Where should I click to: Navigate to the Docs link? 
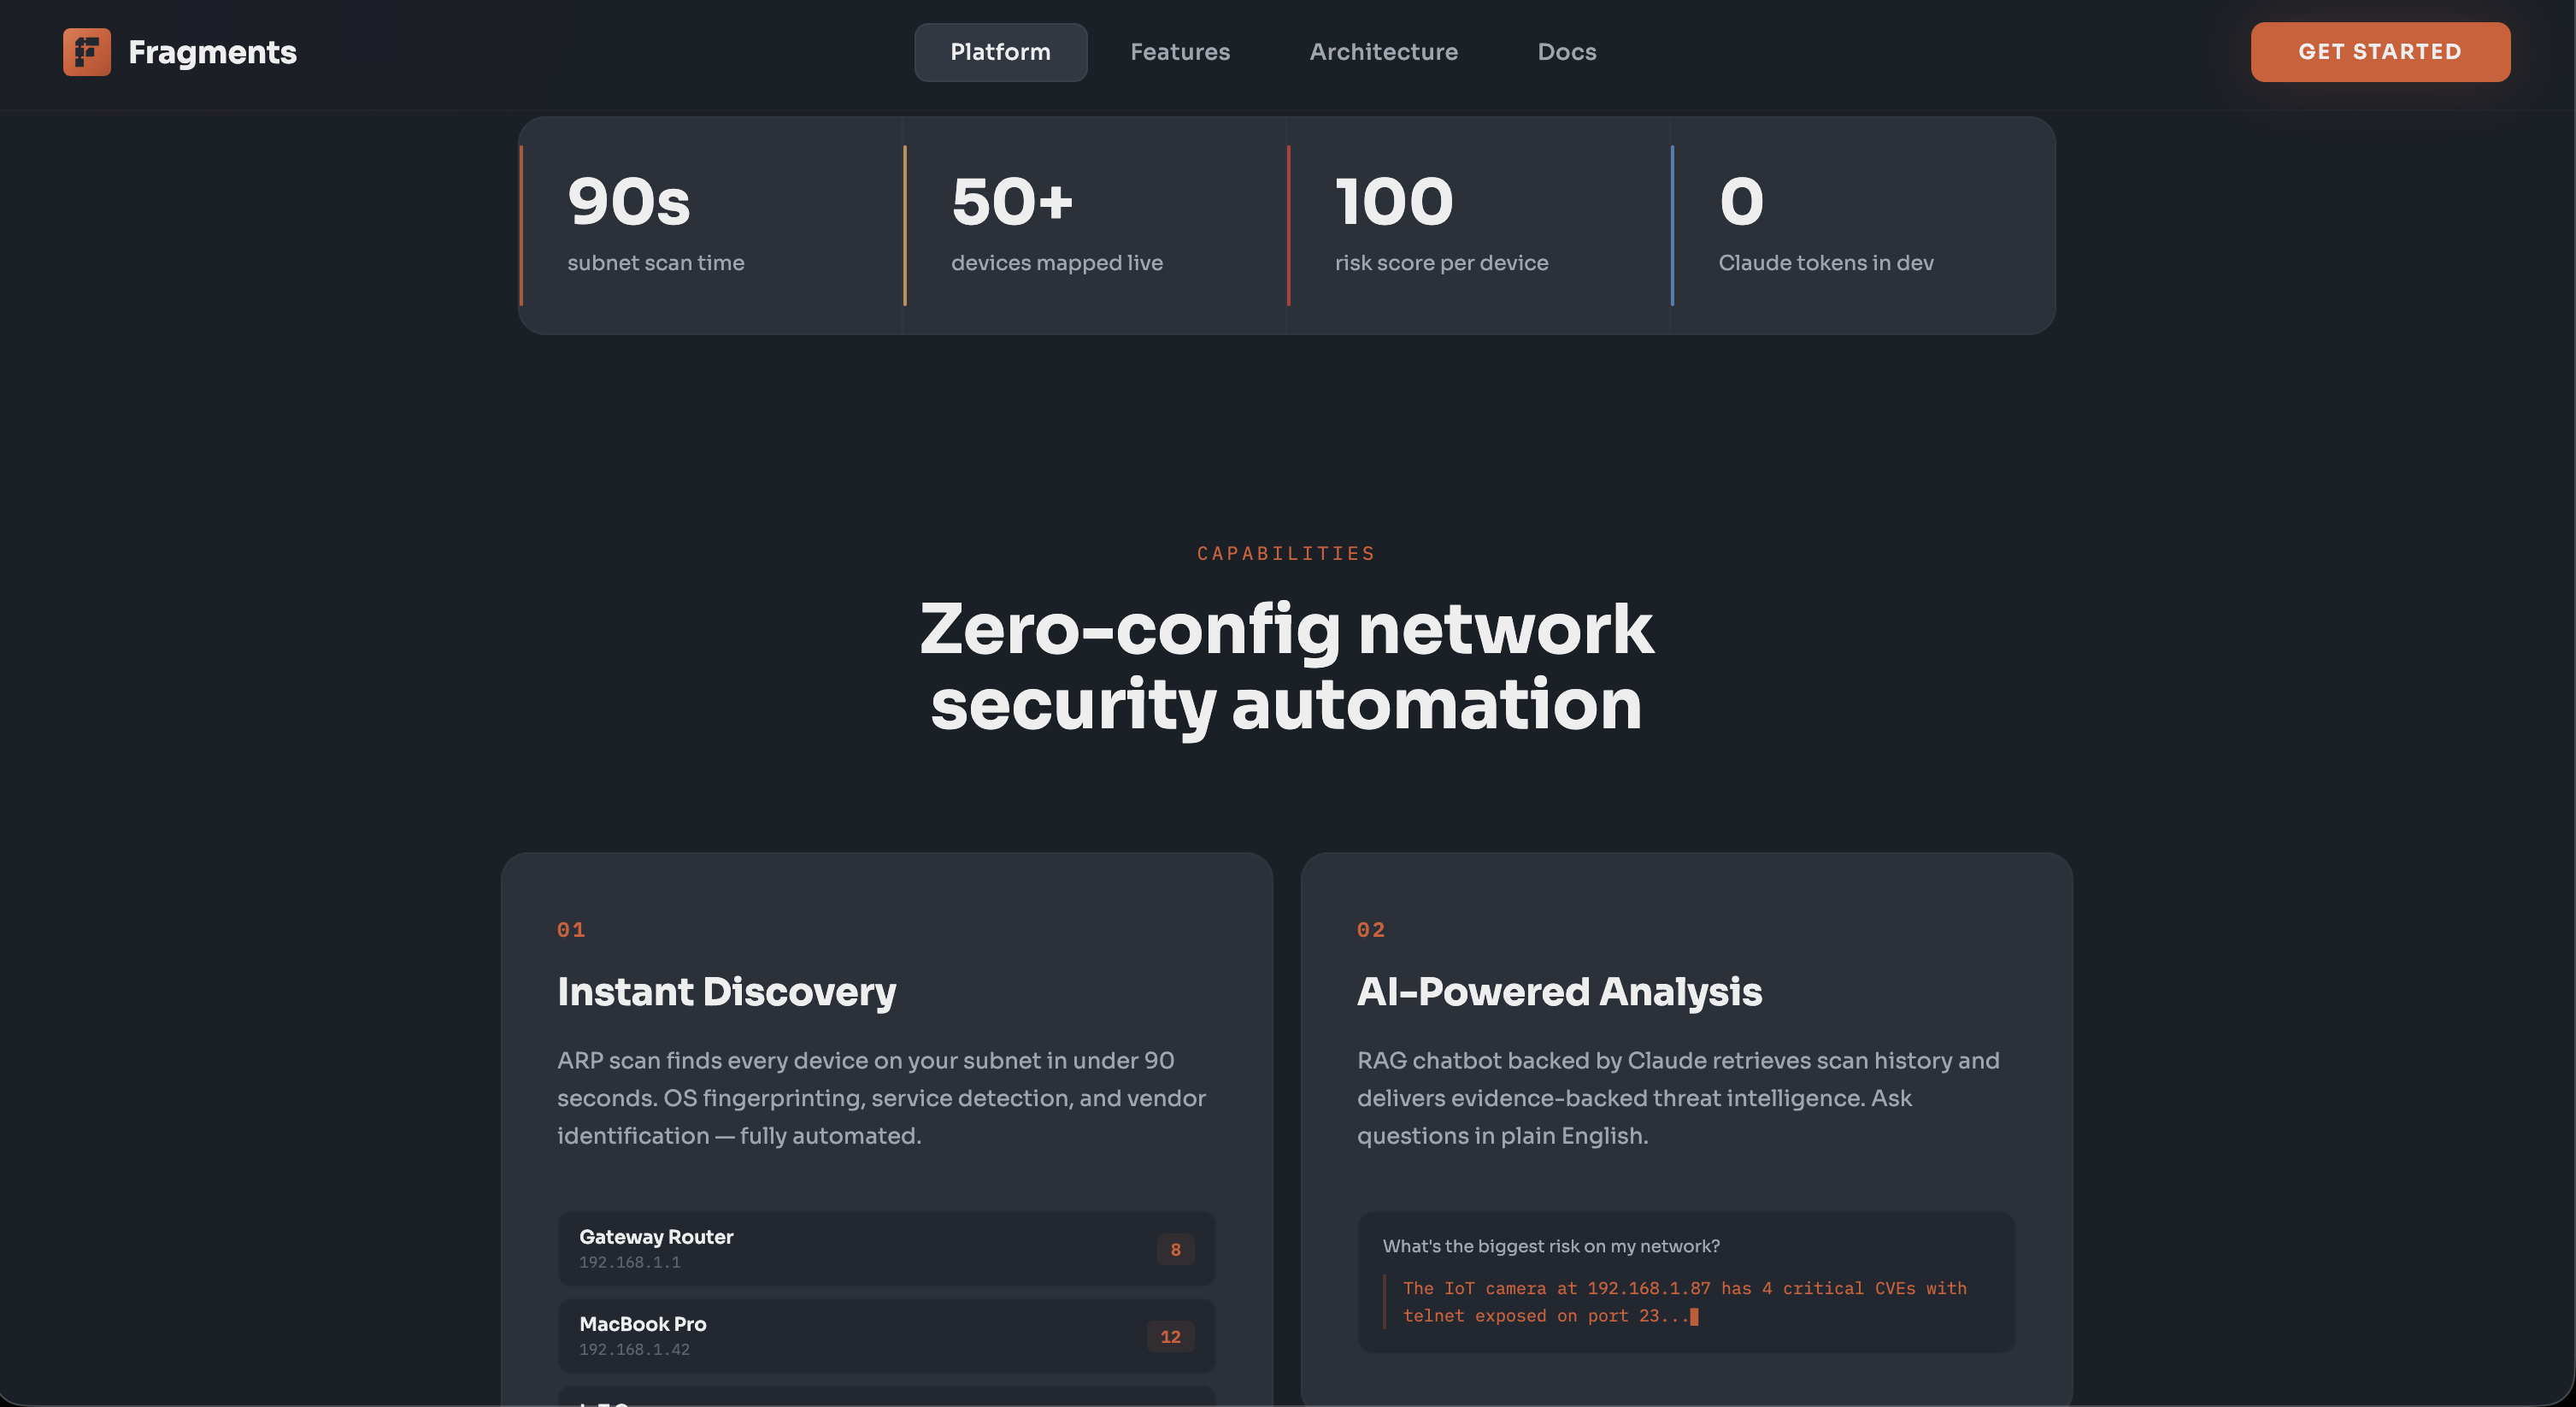click(1566, 52)
